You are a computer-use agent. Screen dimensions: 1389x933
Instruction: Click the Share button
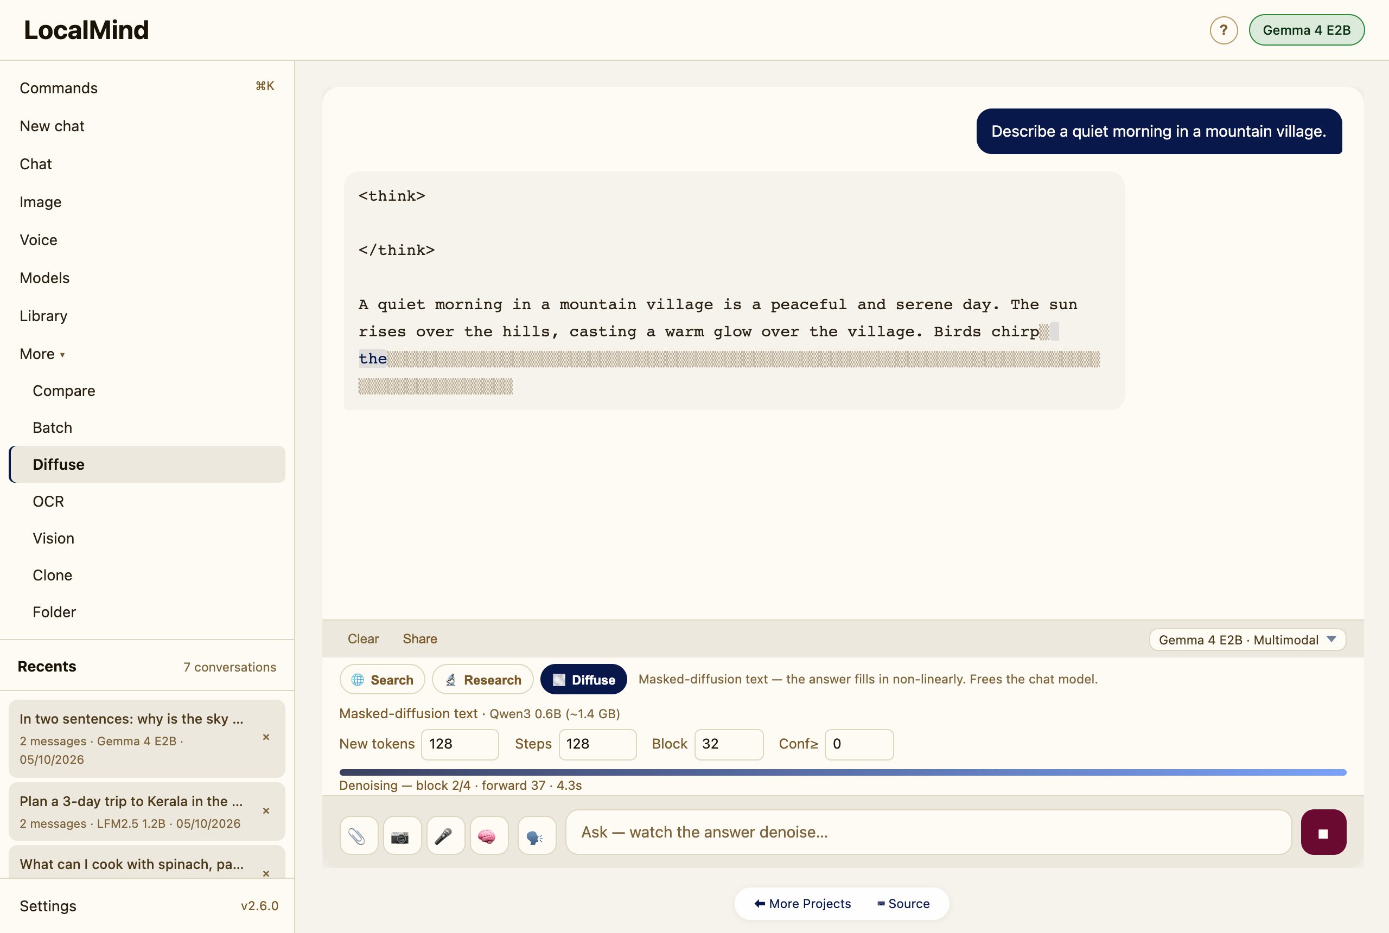click(419, 639)
